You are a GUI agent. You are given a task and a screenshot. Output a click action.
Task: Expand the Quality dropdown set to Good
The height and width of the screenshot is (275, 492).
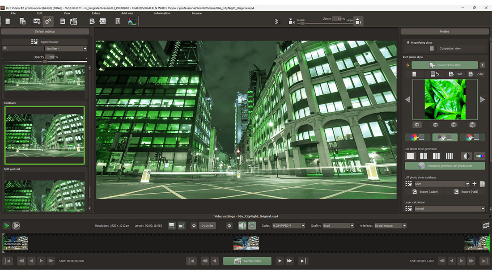[x=338, y=225]
